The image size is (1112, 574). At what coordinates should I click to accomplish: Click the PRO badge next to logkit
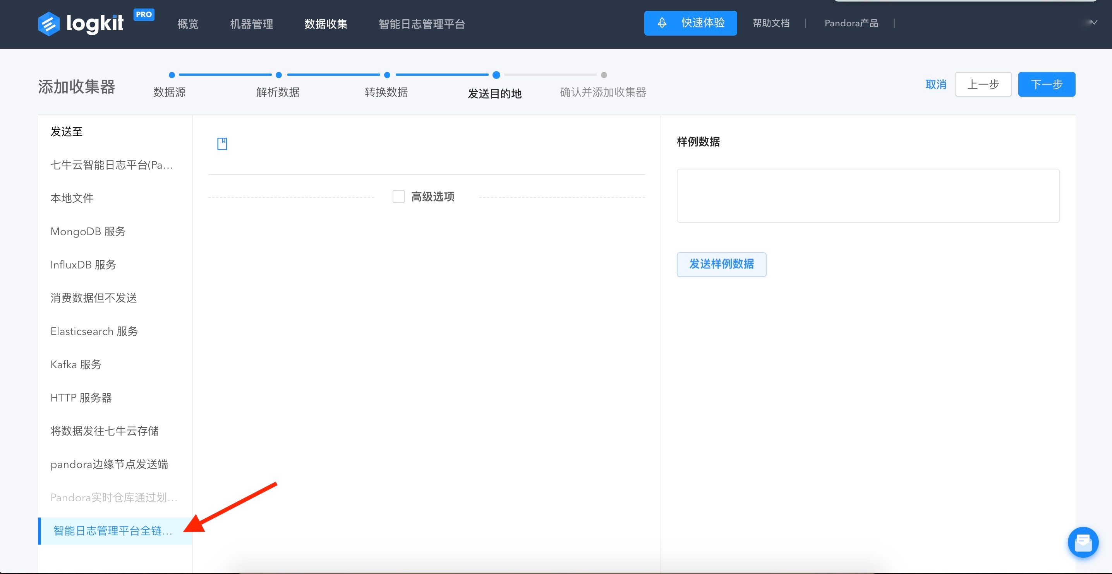point(144,15)
